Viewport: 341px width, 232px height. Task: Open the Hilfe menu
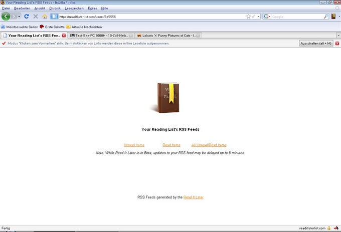[x=104, y=8]
